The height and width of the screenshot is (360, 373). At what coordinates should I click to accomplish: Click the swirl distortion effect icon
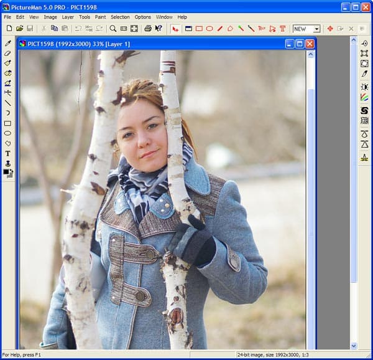tap(364, 110)
